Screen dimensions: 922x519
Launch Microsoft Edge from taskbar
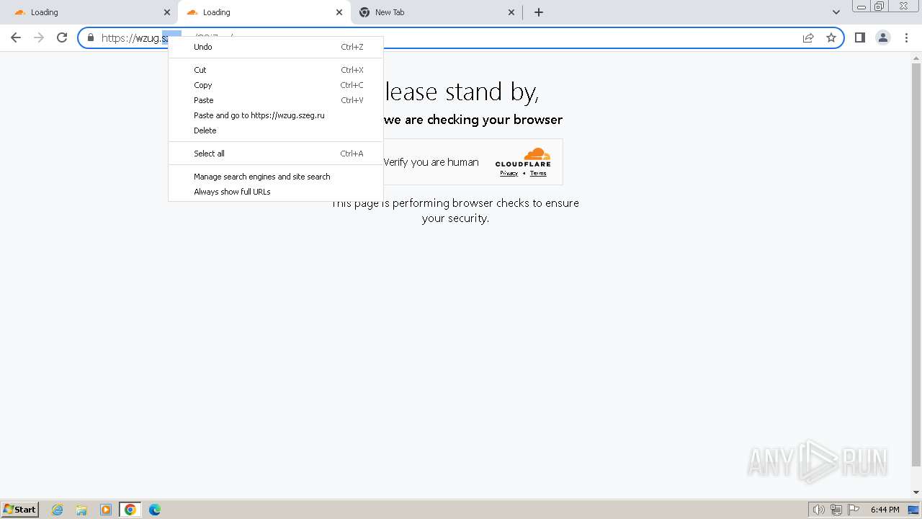point(155,510)
